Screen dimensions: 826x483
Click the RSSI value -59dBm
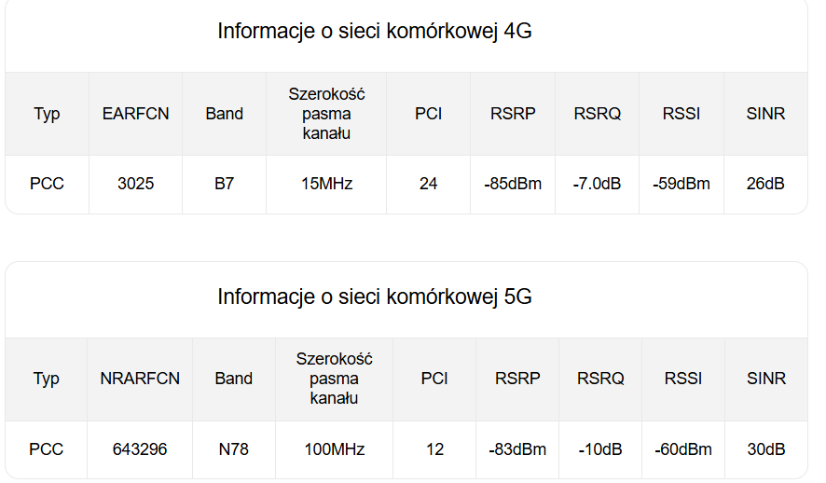click(681, 184)
